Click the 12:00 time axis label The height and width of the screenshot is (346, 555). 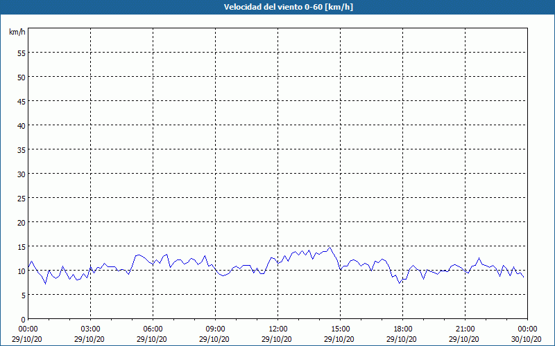[278, 329]
